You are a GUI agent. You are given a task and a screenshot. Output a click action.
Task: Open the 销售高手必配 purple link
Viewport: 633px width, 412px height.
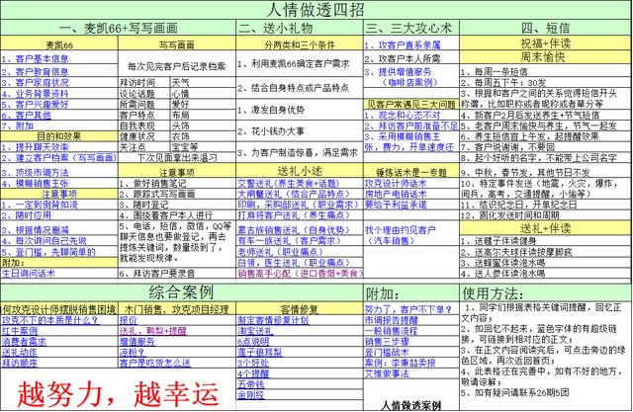(300, 273)
